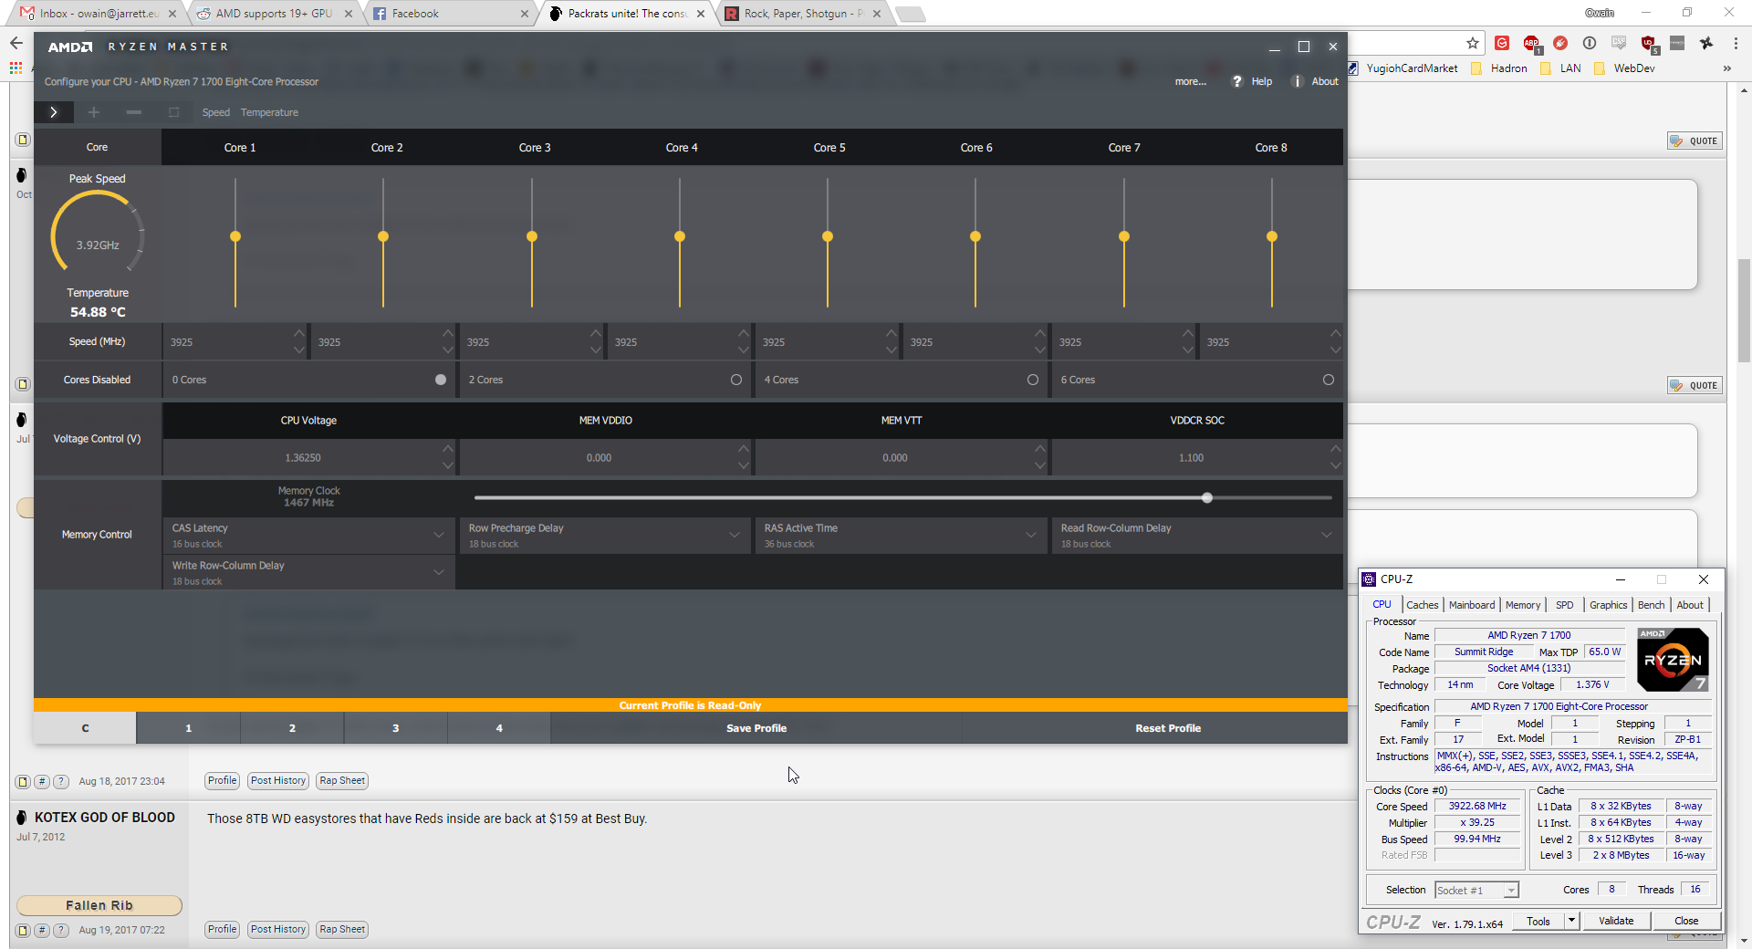Open the Chrome menu three dots
The height and width of the screenshot is (949, 1752).
tap(1736, 43)
